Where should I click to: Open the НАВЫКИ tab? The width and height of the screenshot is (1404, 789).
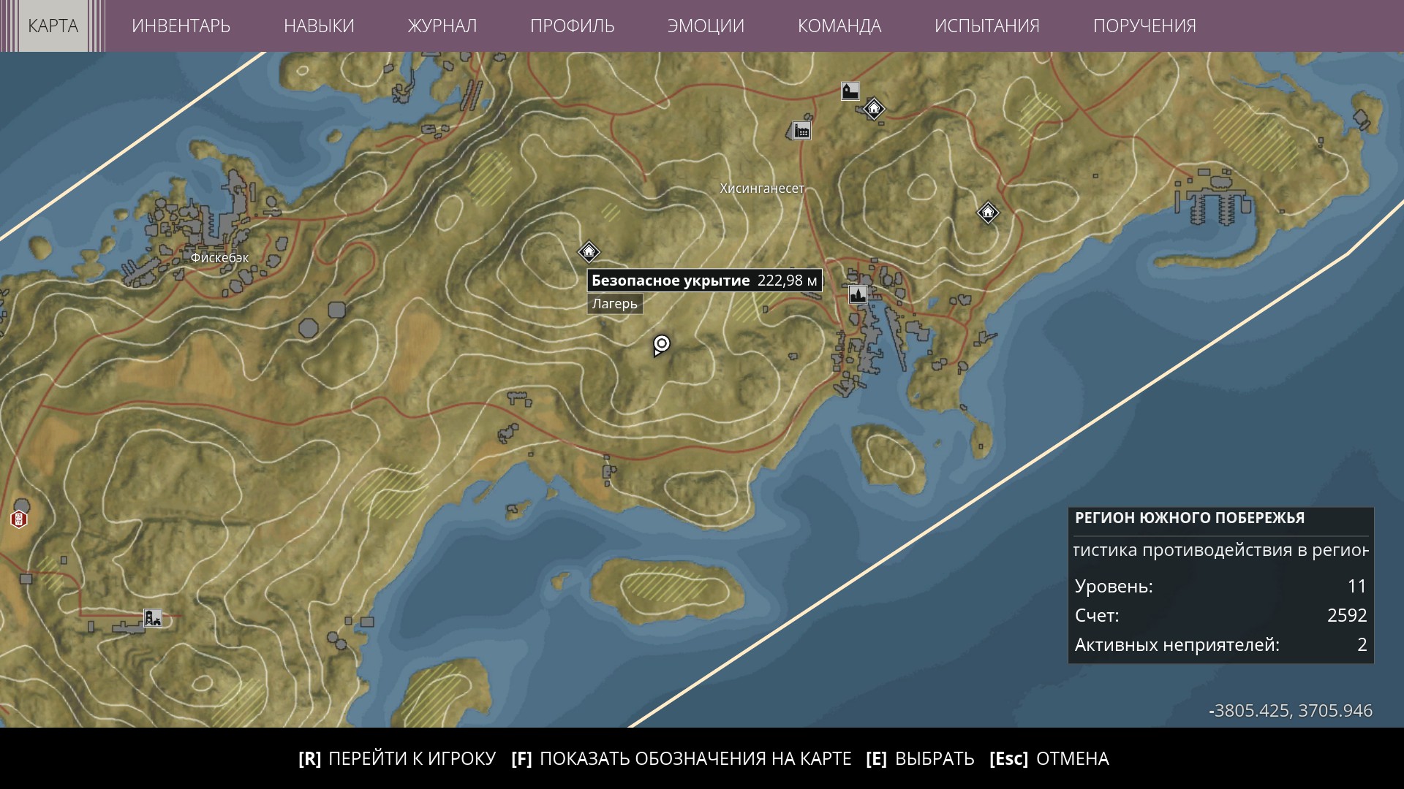[x=319, y=26]
